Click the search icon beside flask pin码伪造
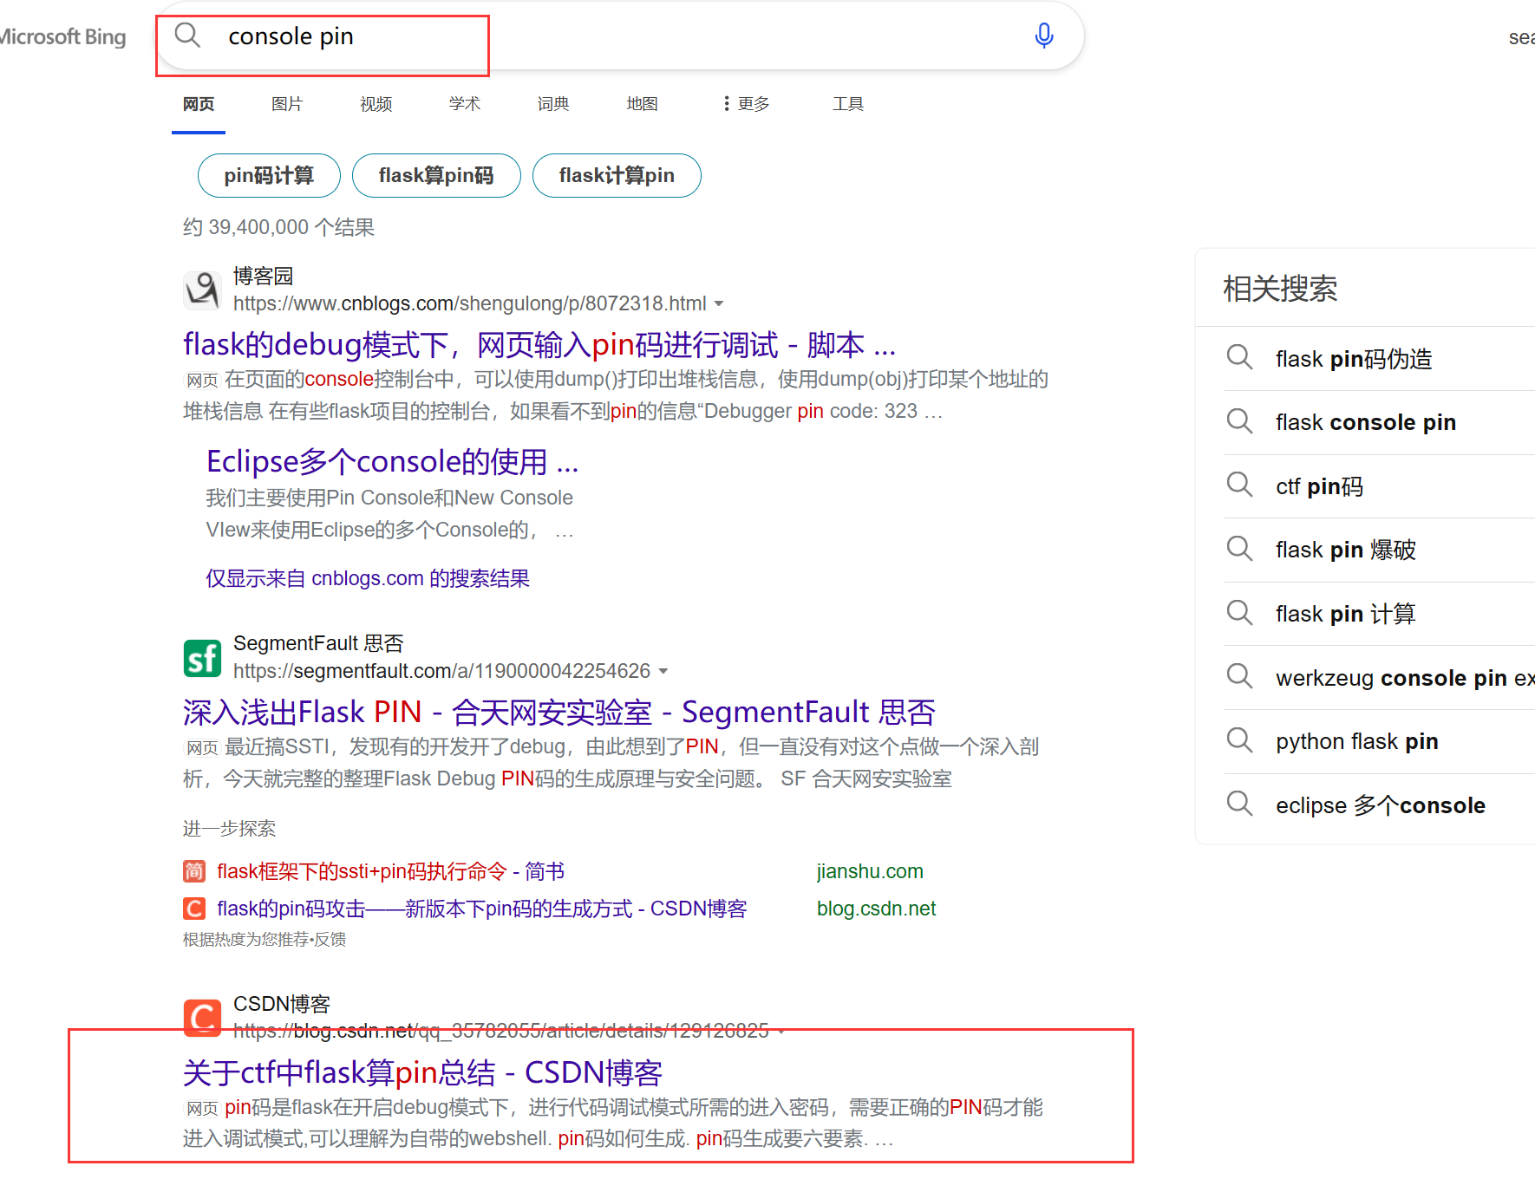 point(1239,357)
